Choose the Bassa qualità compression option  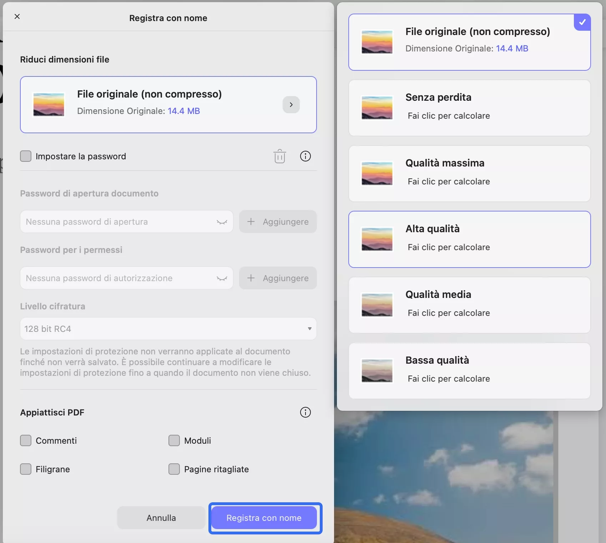point(470,371)
